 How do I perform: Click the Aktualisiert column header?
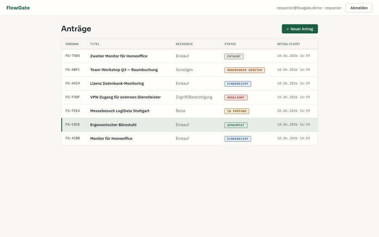pos(288,44)
